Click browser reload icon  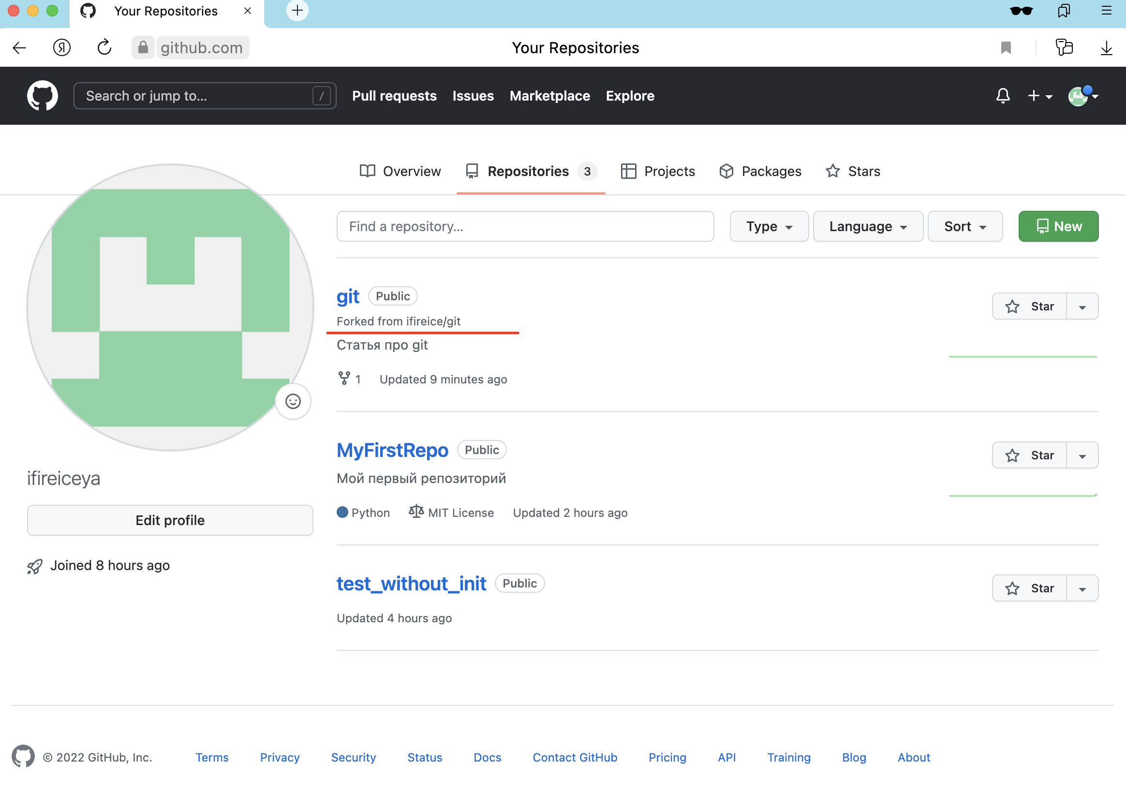click(x=104, y=47)
